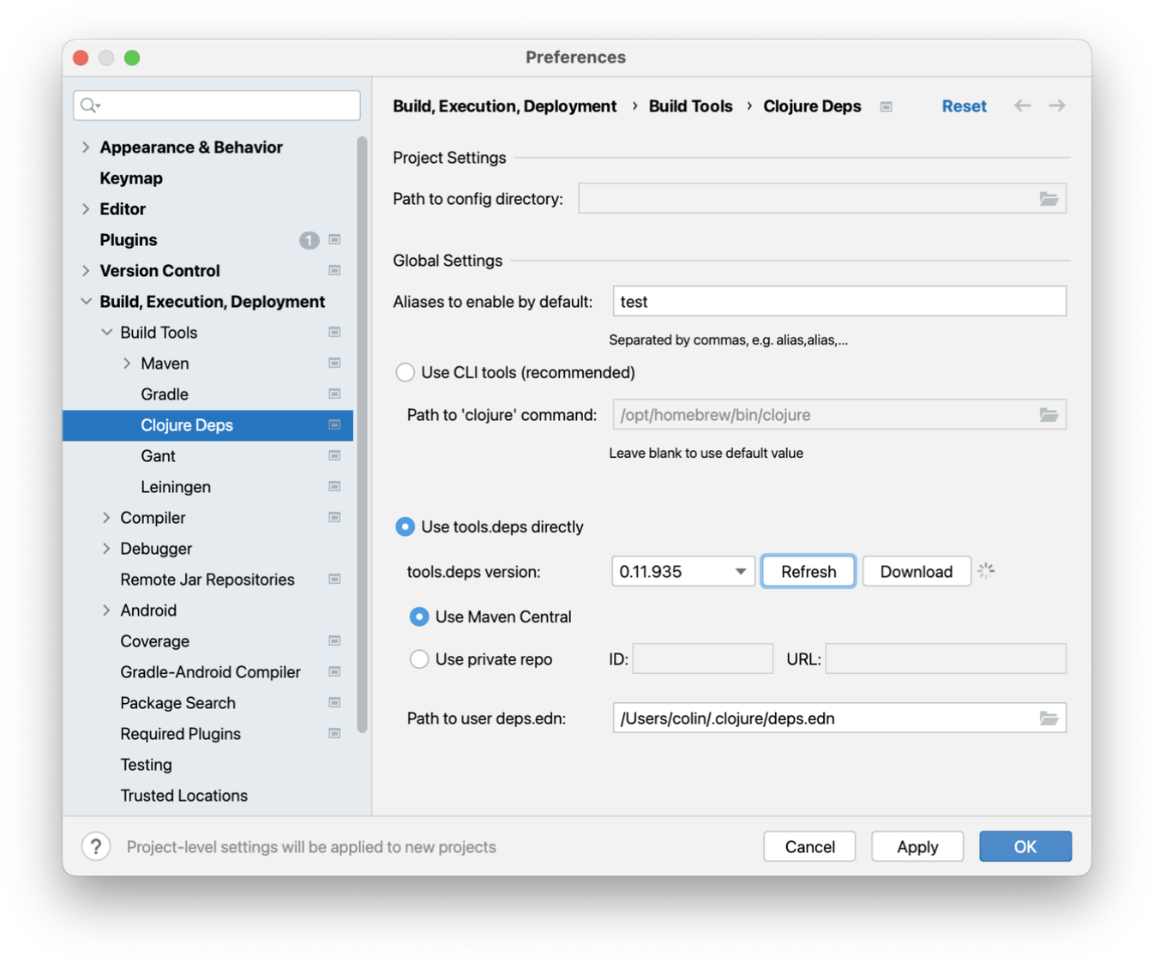
Task: Select Use CLI tools (recommended) option
Action: 405,372
